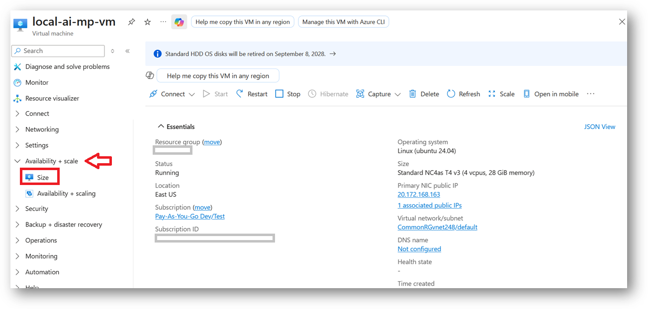Click move link next to Subscription
This screenshot has height=309, width=648.
(x=202, y=207)
